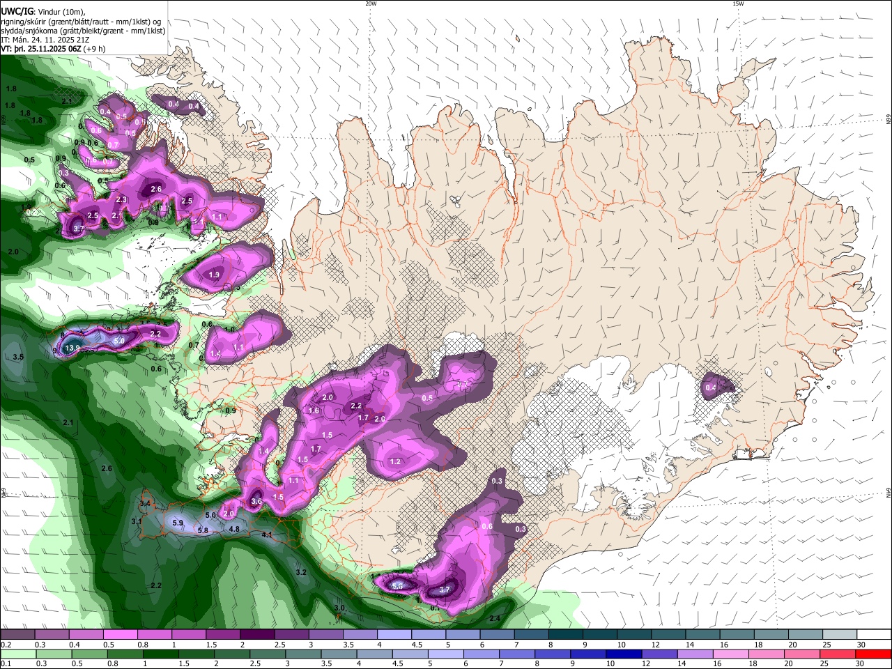
Task: Click the 'VT: þri. 25.11.2025 06Z (+9 h)' line
Action: coord(53,49)
